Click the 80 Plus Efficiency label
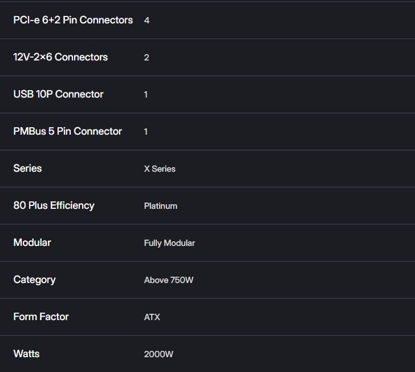415x372 pixels. [54, 205]
